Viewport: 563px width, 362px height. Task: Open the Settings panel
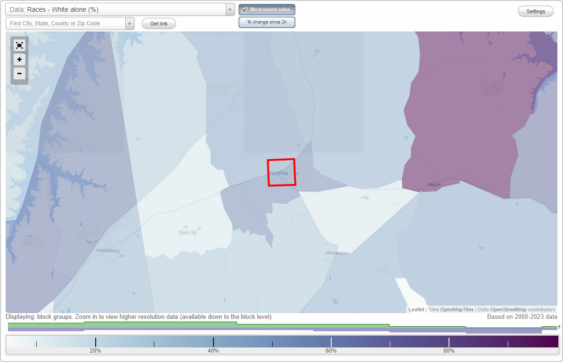535,11
